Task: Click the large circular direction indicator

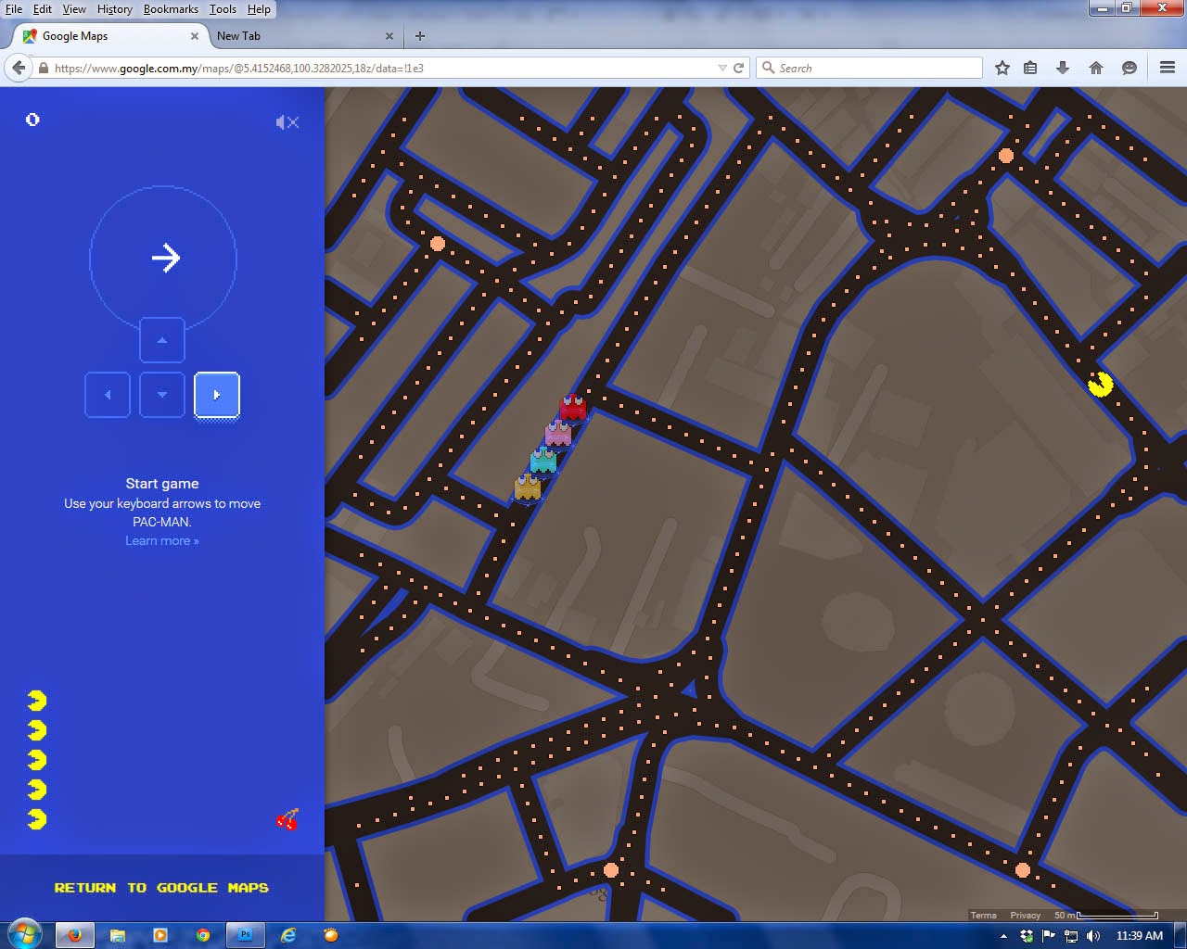Action: 163,259
